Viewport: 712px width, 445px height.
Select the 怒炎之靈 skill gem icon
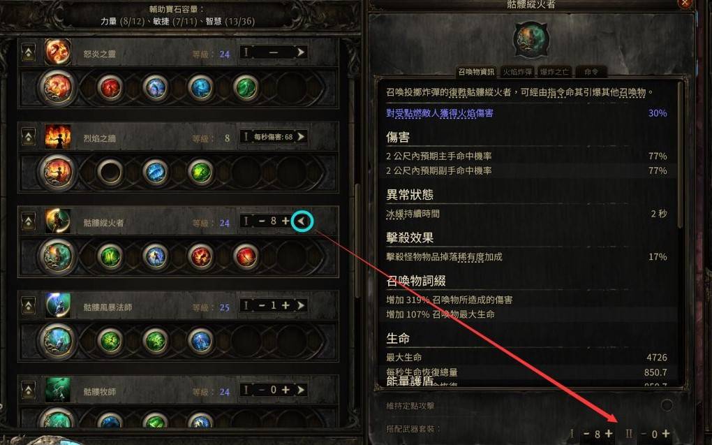pos(58,52)
